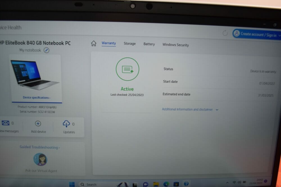Open the Guided Troubleshooting link

40,147
